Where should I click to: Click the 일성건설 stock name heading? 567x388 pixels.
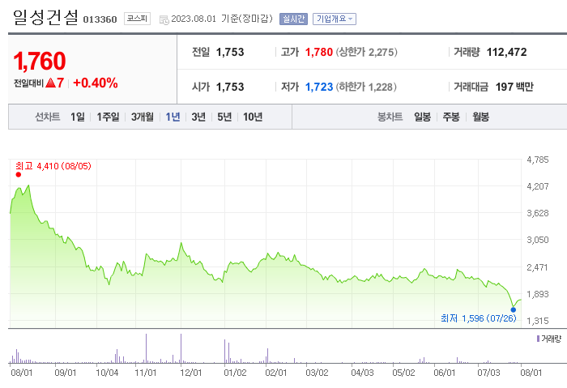45,18
